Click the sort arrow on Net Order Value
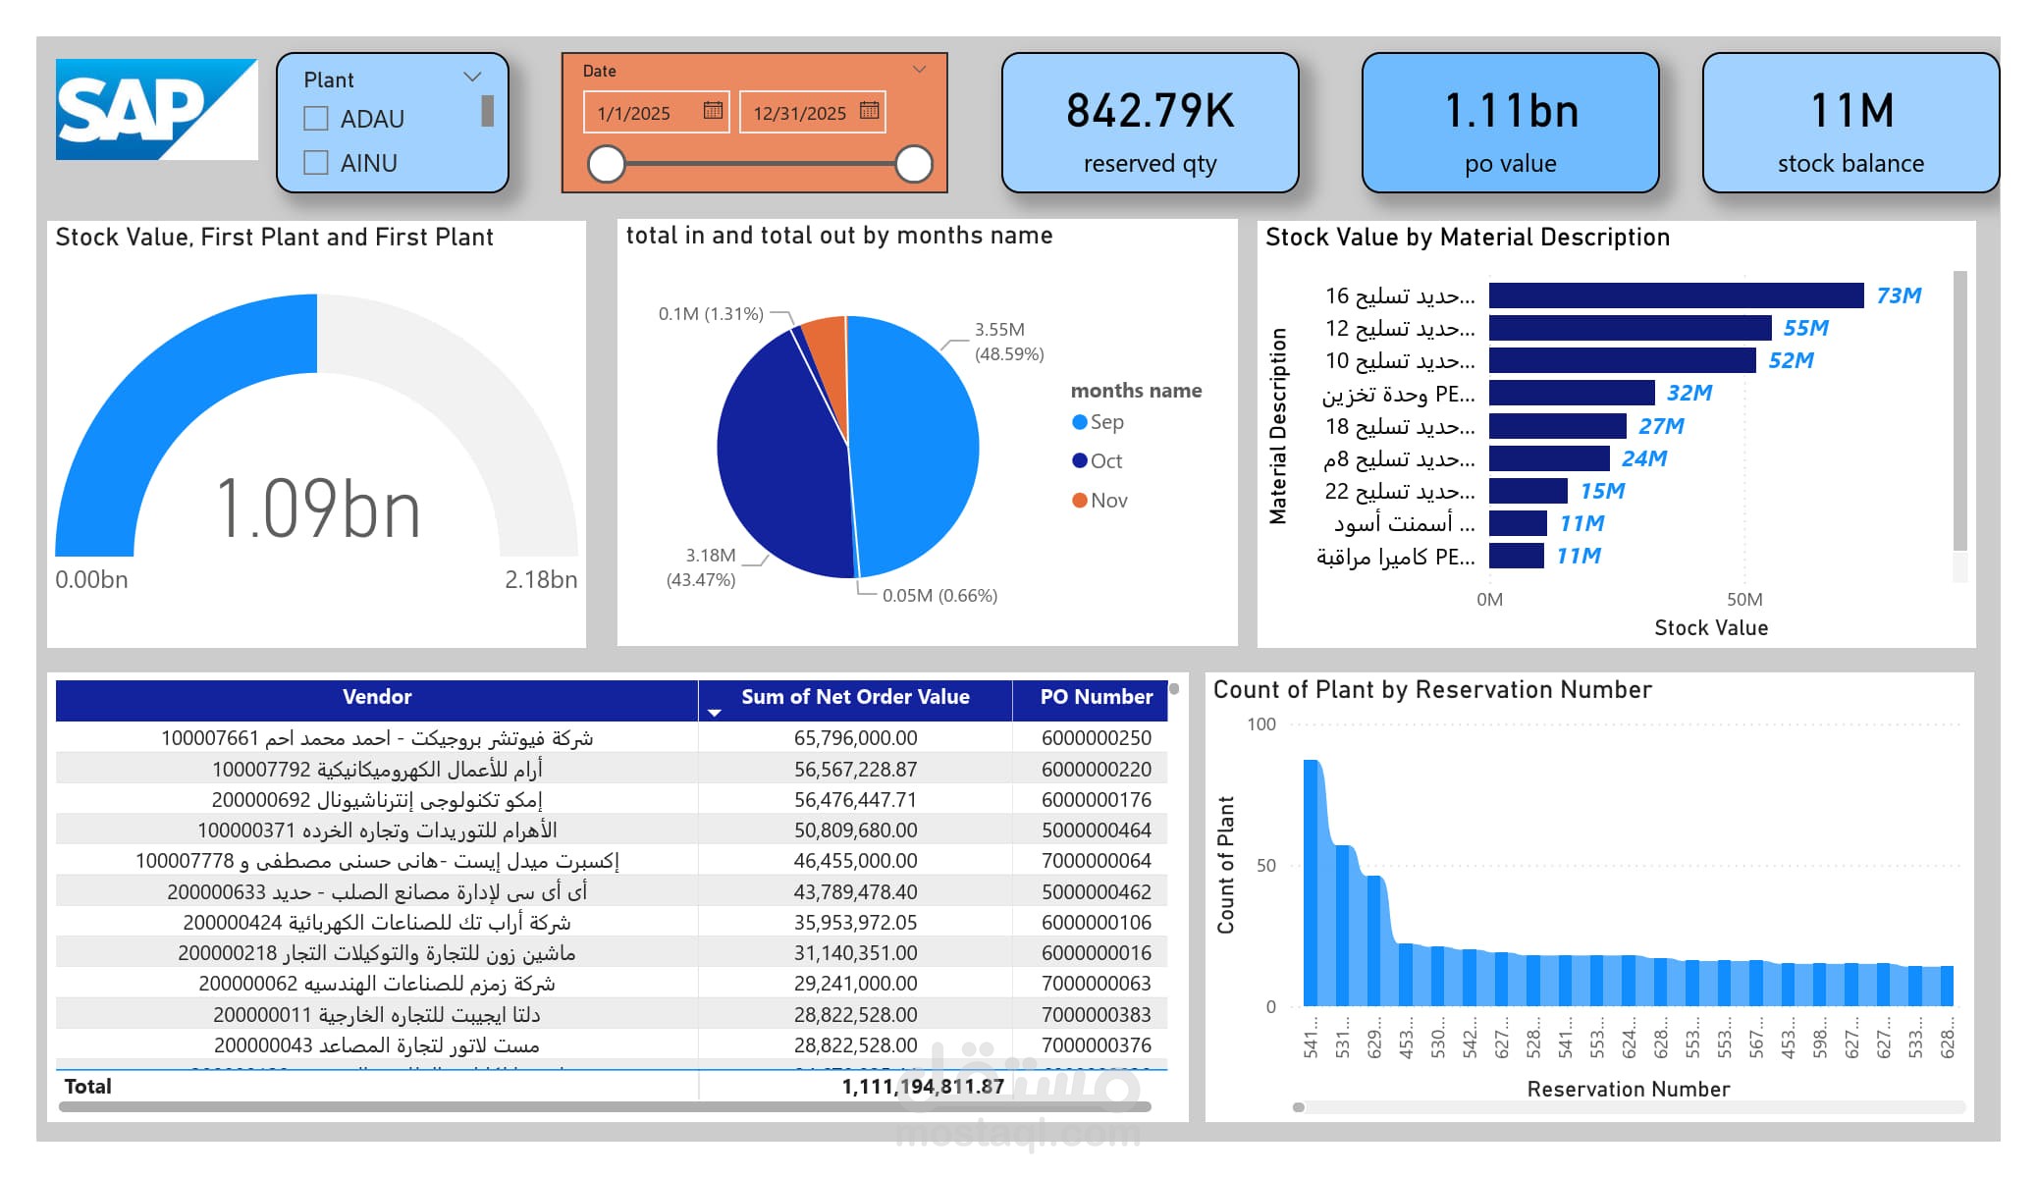Image resolution: width=2037 pixels, height=1178 pixels. click(x=714, y=713)
